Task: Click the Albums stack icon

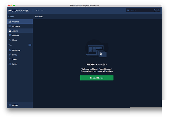Action: (10, 31)
